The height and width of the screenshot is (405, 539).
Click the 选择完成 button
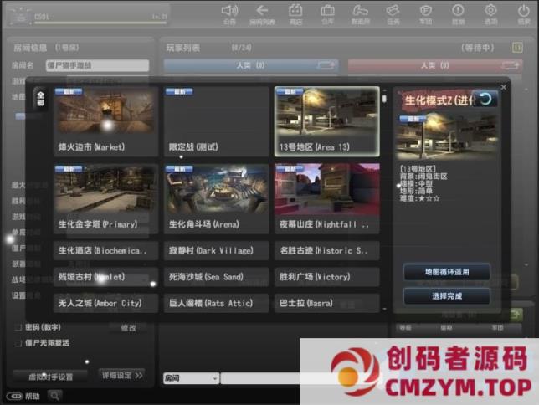click(447, 296)
